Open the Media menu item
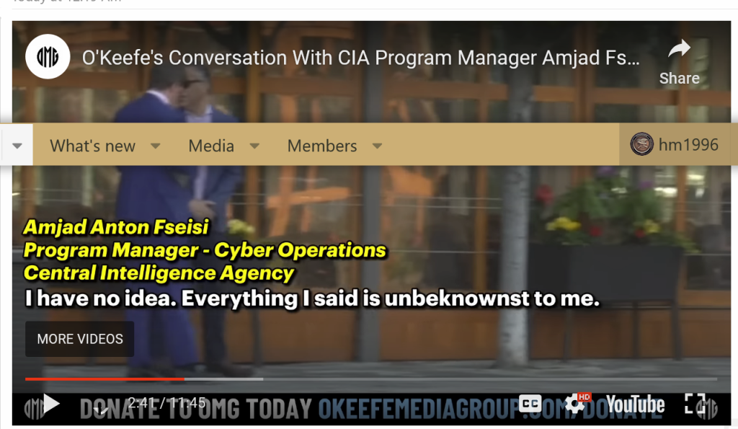The height and width of the screenshot is (429, 738). (211, 146)
